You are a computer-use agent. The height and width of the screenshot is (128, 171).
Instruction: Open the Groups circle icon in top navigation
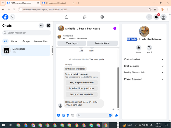coord(102,17)
